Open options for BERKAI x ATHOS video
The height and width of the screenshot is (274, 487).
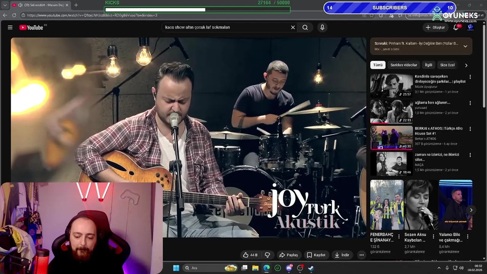470,129
